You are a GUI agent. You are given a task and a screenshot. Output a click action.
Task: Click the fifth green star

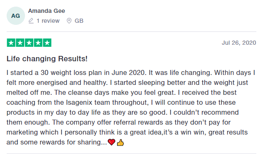click(47, 43)
